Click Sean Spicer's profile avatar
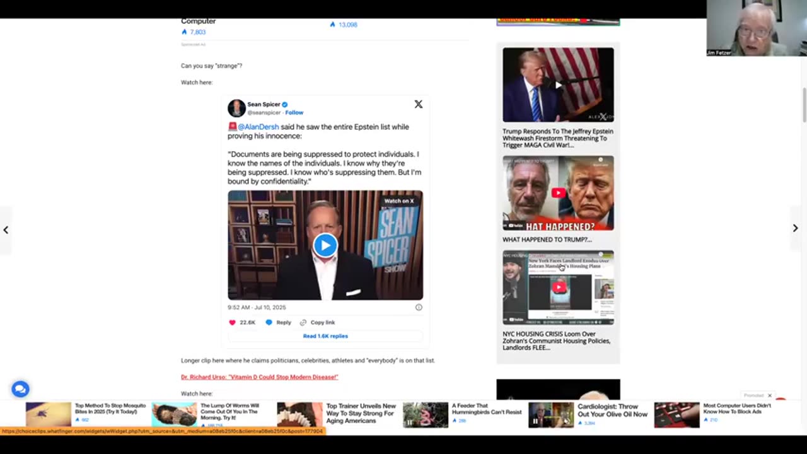The width and height of the screenshot is (807, 454). 236,108
